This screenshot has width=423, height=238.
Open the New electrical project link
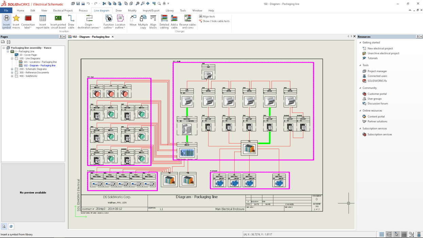pos(380,48)
